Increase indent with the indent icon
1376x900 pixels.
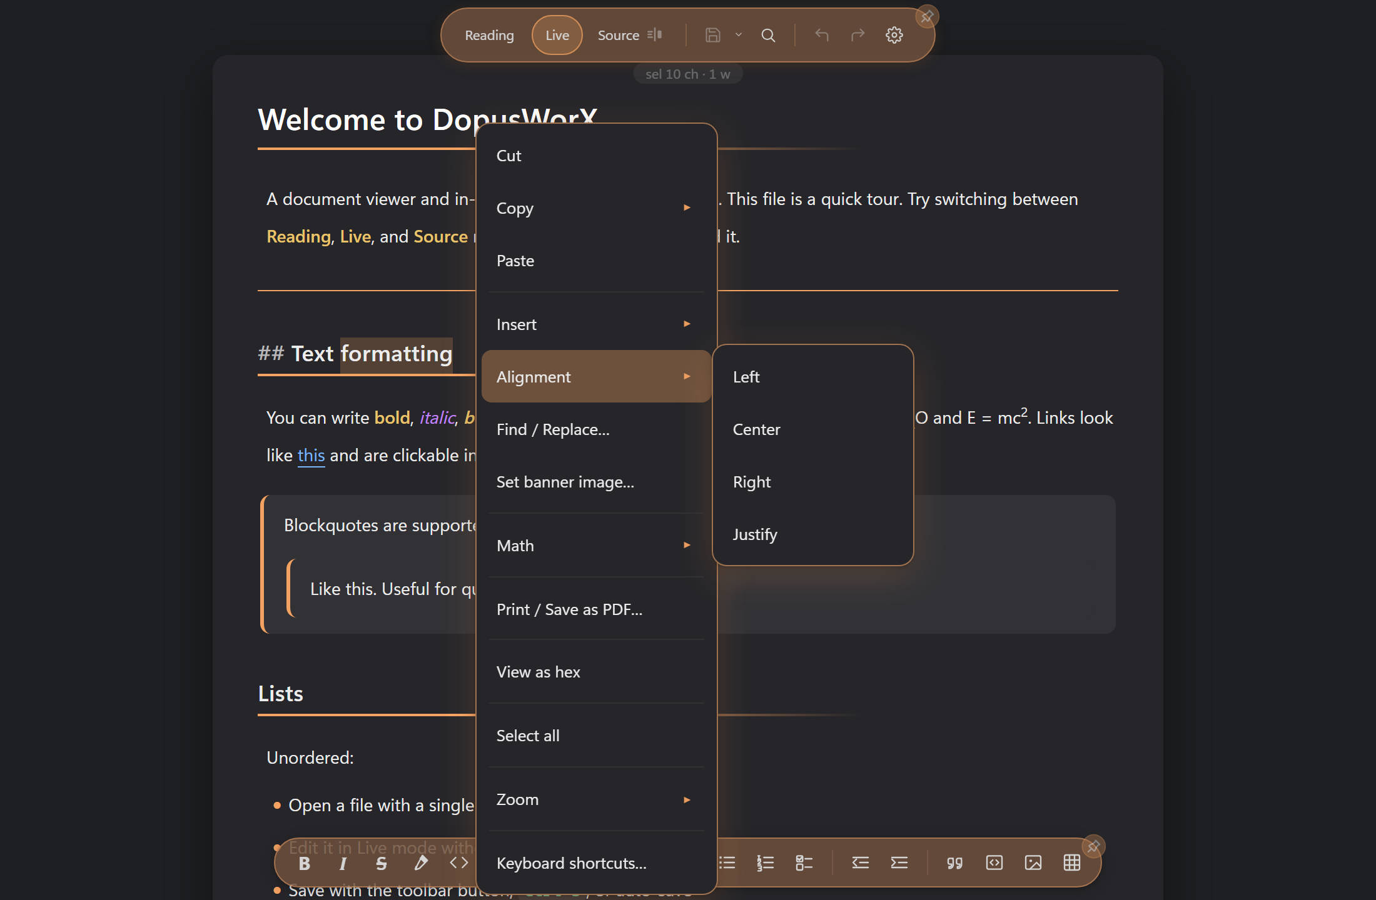[x=899, y=863]
